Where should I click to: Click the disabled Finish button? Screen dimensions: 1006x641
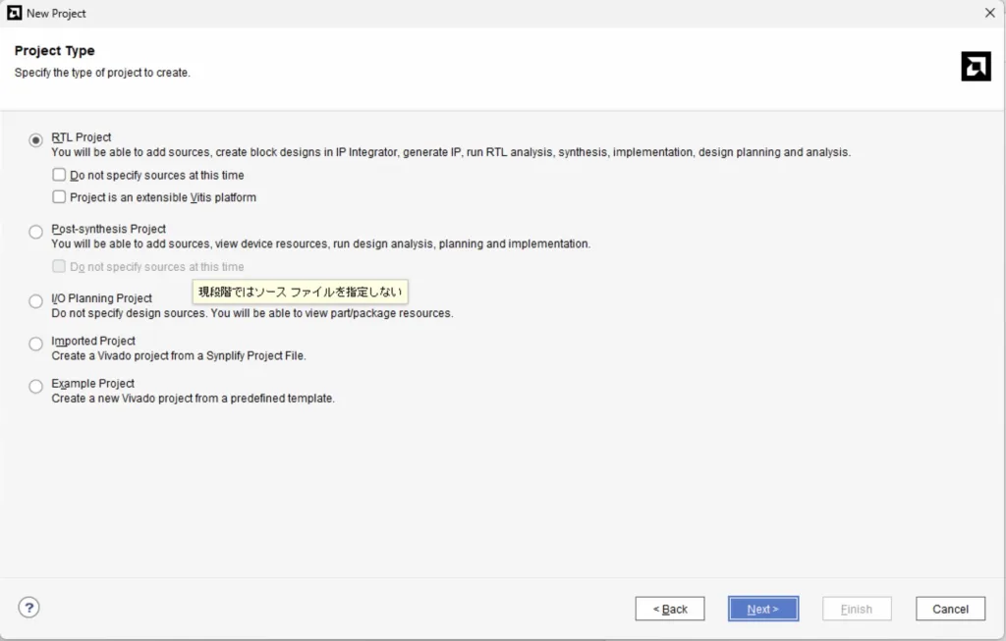pos(856,609)
